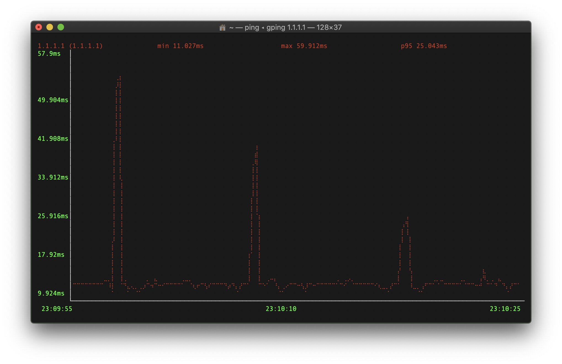Click the '57.9ms' y-axis label
Image resolution: width=562 pixels, height=364 pixels.
tap(49, 54)
